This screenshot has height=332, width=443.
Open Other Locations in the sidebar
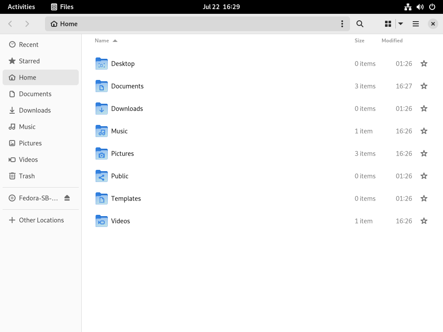[x=41, y=220]
